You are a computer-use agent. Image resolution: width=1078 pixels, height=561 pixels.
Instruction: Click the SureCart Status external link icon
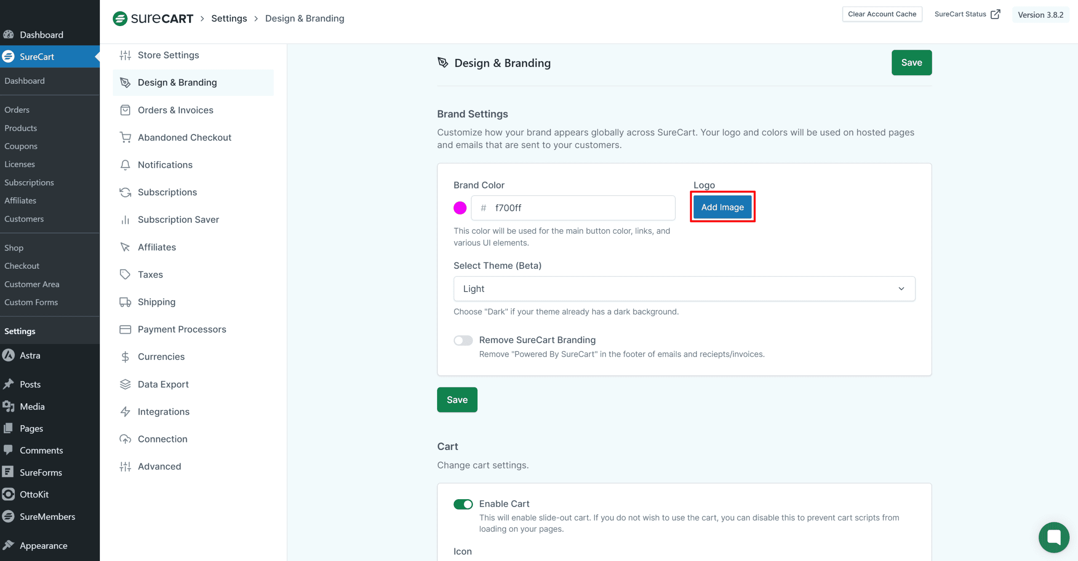(995, 14)
